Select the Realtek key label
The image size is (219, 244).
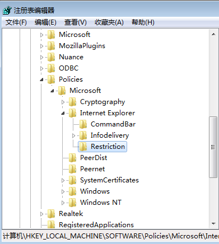click(x=71, y=214)
